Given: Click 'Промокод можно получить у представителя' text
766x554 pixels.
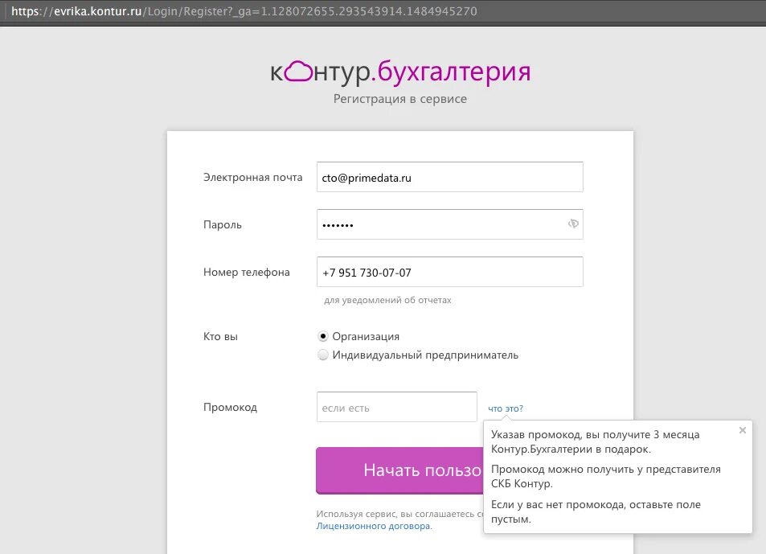Looking at the screenshot, I should point(606,476).
